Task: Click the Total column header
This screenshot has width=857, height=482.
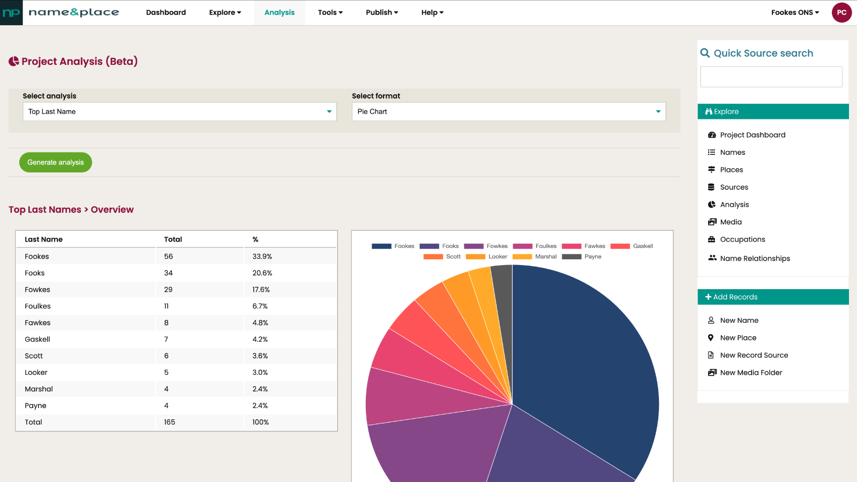Action: [173, 239]
